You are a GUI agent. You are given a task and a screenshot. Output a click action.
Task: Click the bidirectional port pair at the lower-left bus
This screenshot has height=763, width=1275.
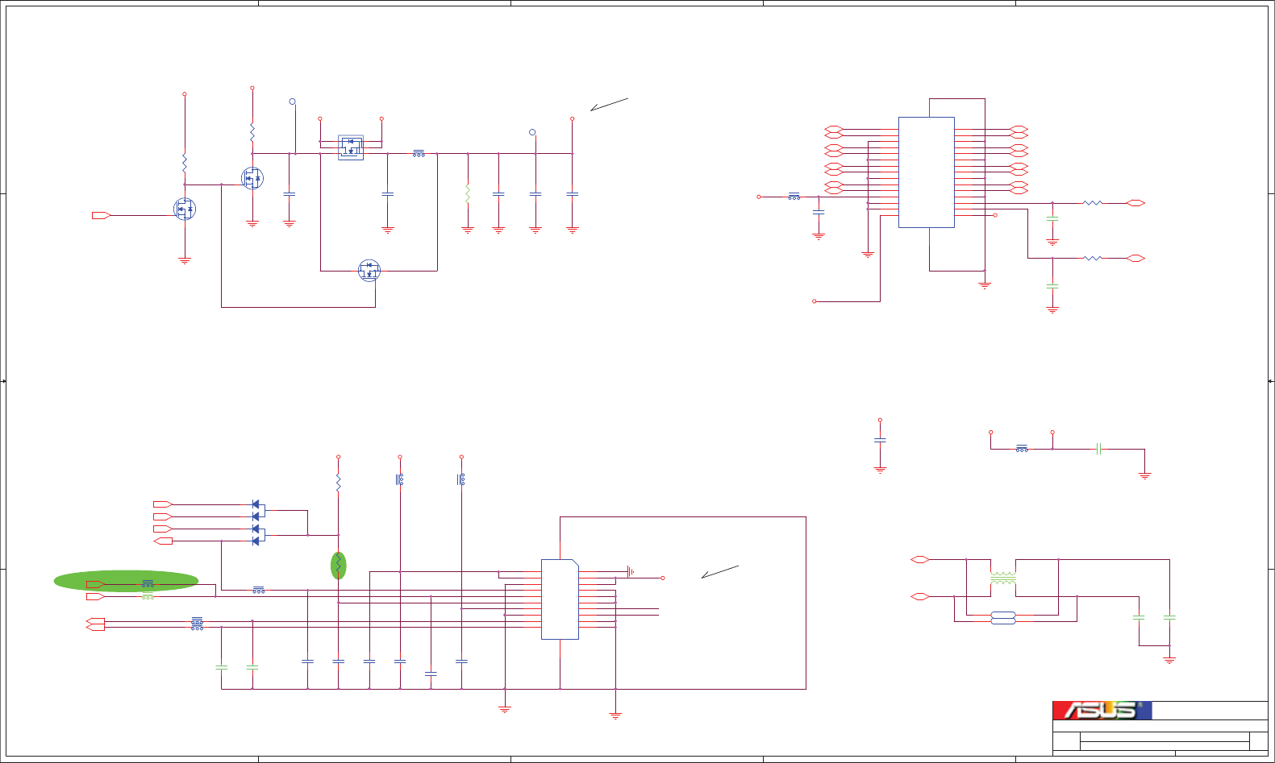point(95,624)
